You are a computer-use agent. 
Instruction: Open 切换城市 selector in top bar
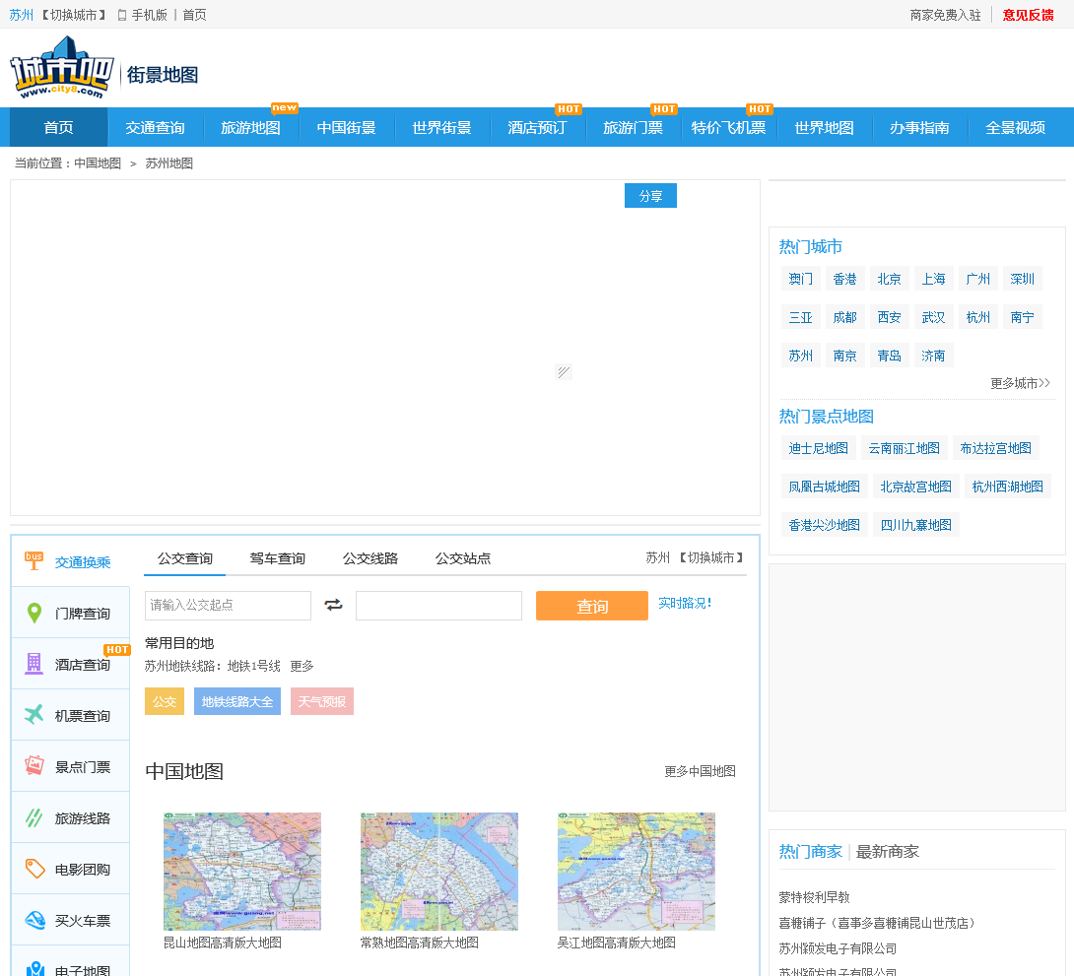tap(74, 15)
